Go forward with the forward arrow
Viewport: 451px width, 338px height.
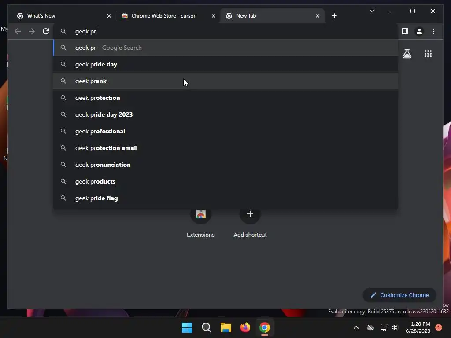click(32, 31)
